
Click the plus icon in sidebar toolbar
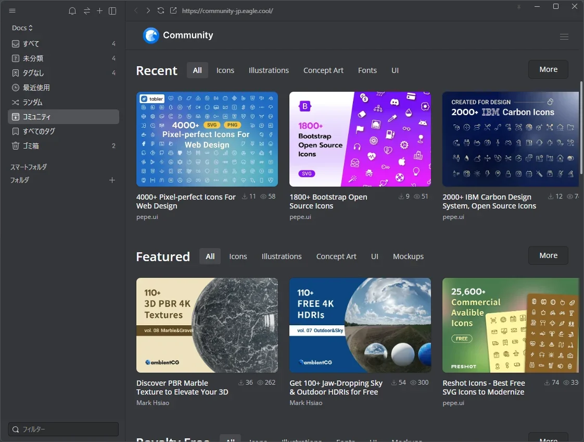click(99, 11)
